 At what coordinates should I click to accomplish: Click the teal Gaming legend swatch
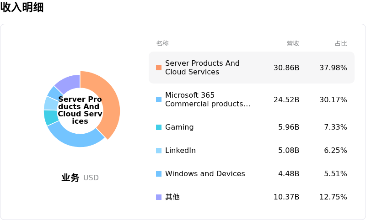pos(159,127)
